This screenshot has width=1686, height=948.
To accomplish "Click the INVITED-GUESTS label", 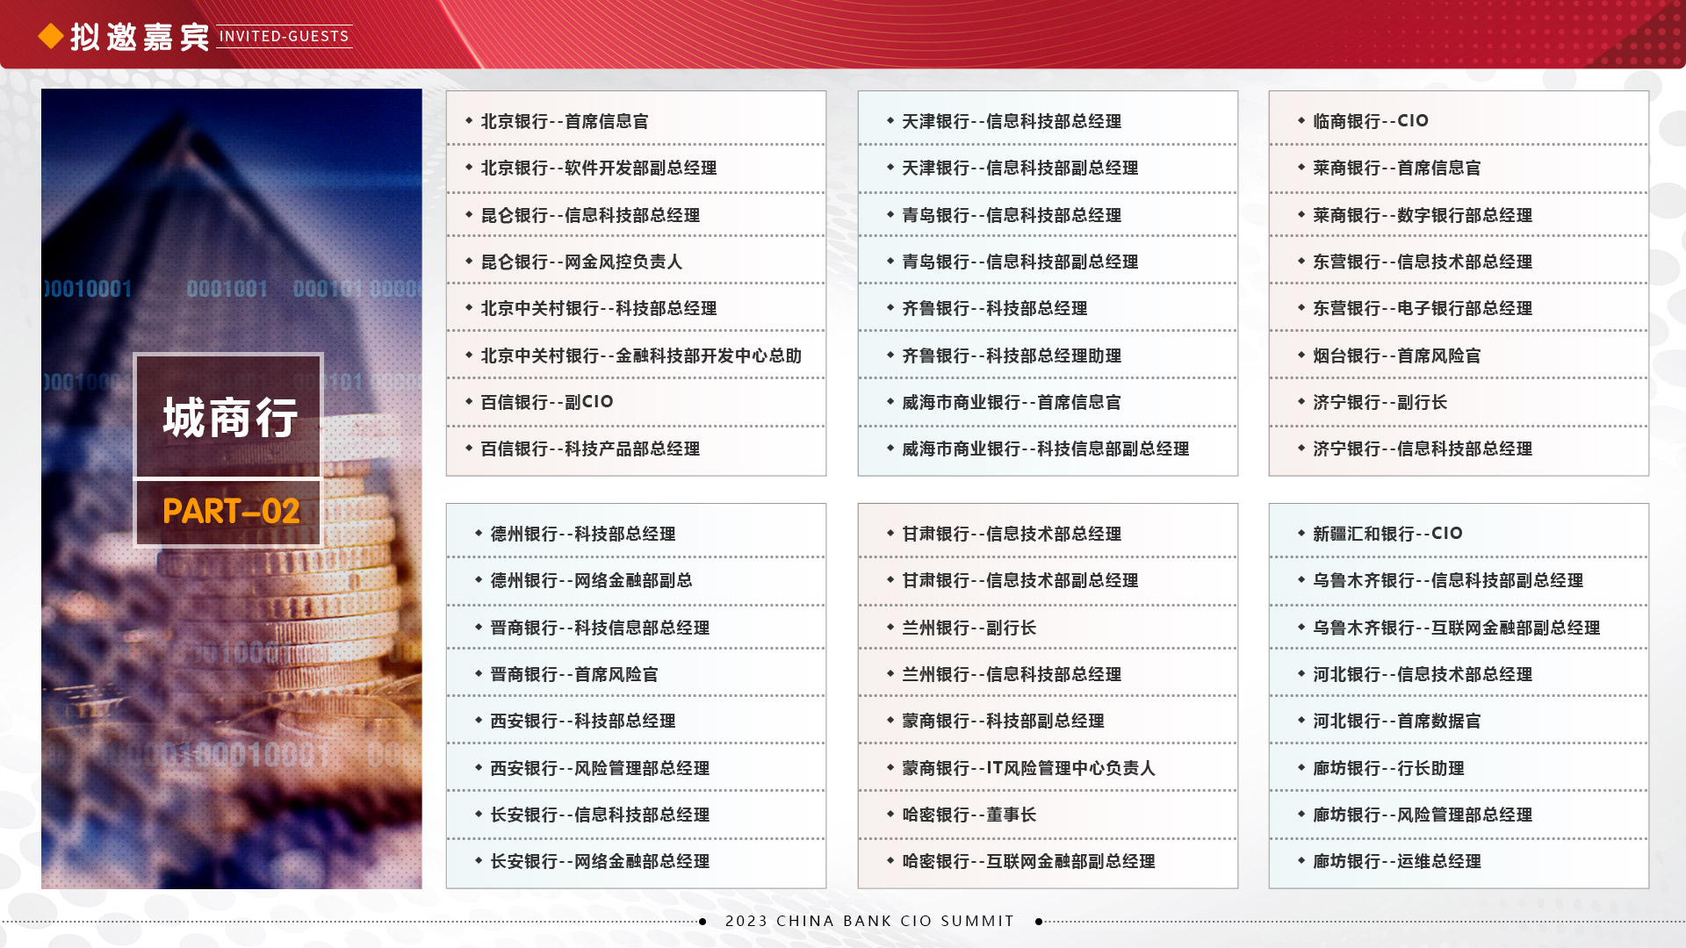I will tap(284, 36).
